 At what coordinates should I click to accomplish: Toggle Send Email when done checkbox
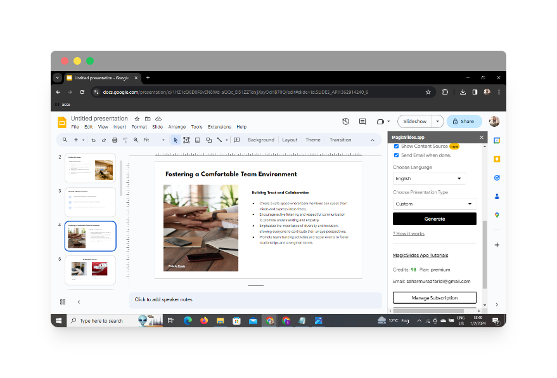[396, 155]
